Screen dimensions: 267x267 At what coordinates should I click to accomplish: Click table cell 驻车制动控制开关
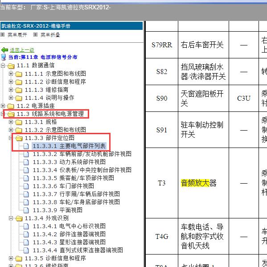[x=203, y=130]
